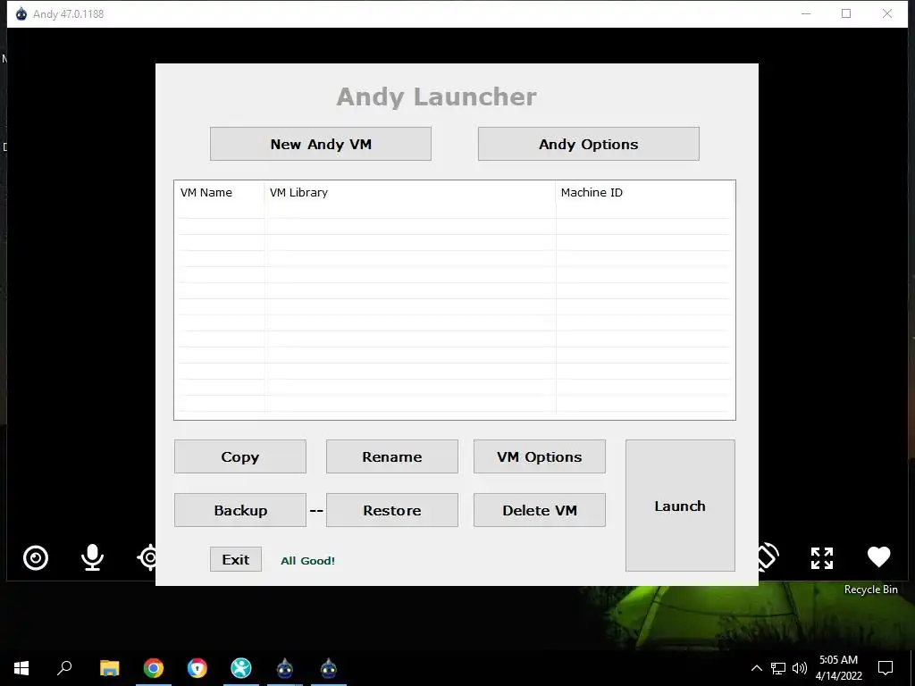
Task: Open the shield browser icon in taskbar
Action: 197,668
